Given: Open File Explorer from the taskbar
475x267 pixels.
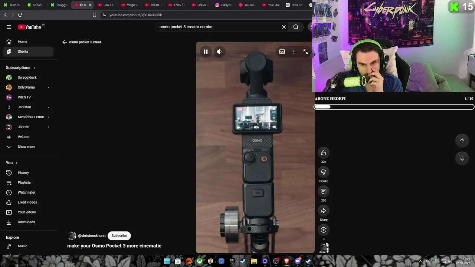Looking at the screenshot, I should click(x=254, y=261).
